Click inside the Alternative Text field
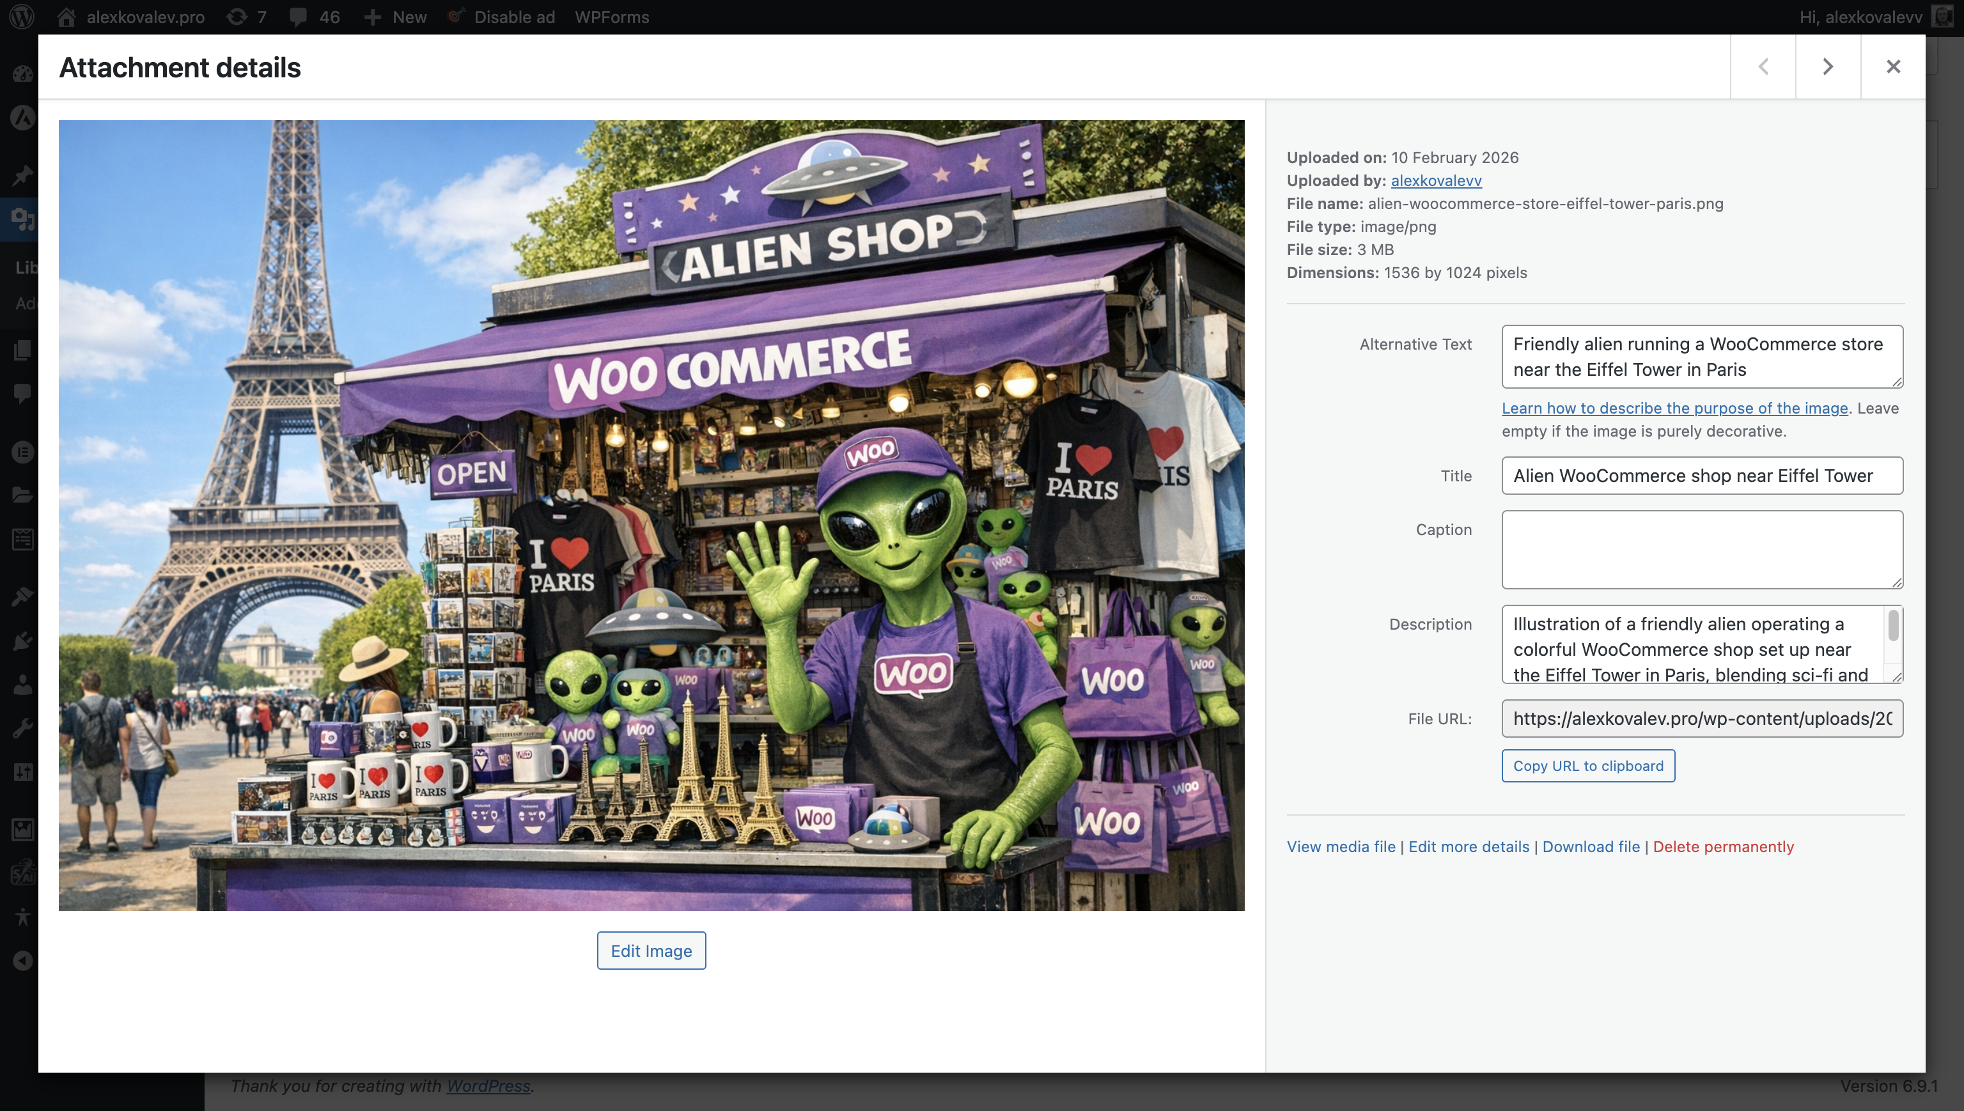Viewport: 1964px width, 1111px height. coord(1701,356)
